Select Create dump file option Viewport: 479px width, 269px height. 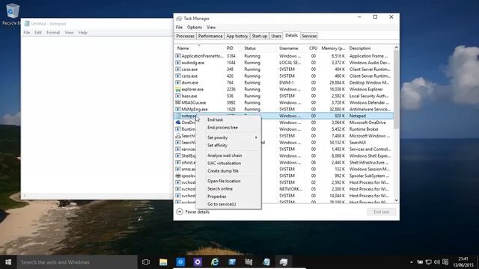(228, 171)
